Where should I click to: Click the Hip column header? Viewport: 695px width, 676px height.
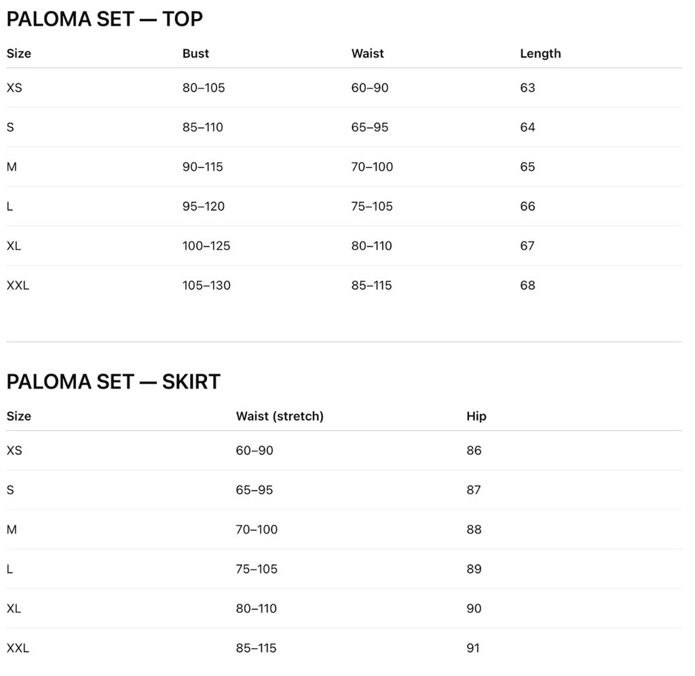[x=476, y=416]
